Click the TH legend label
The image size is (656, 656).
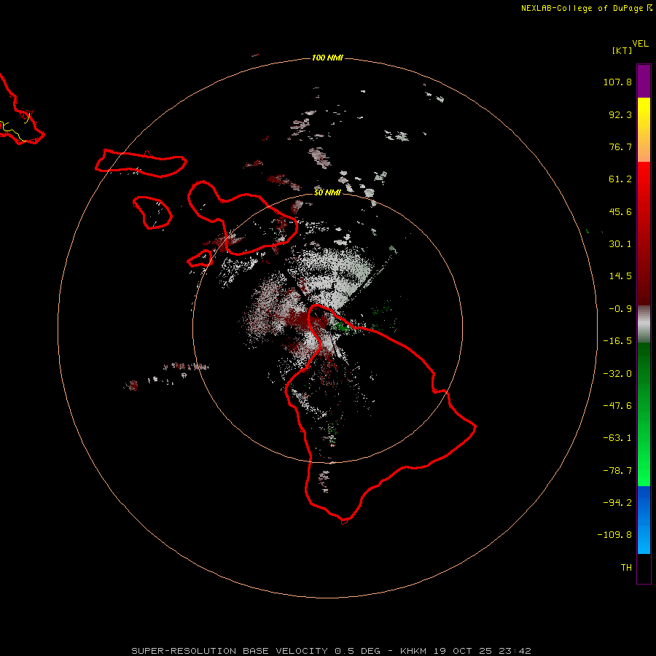tap(626, 568)
